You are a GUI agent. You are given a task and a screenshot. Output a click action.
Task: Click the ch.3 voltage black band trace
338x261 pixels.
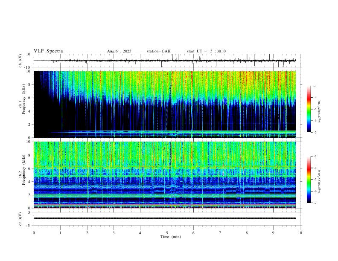tap(165, 218)
